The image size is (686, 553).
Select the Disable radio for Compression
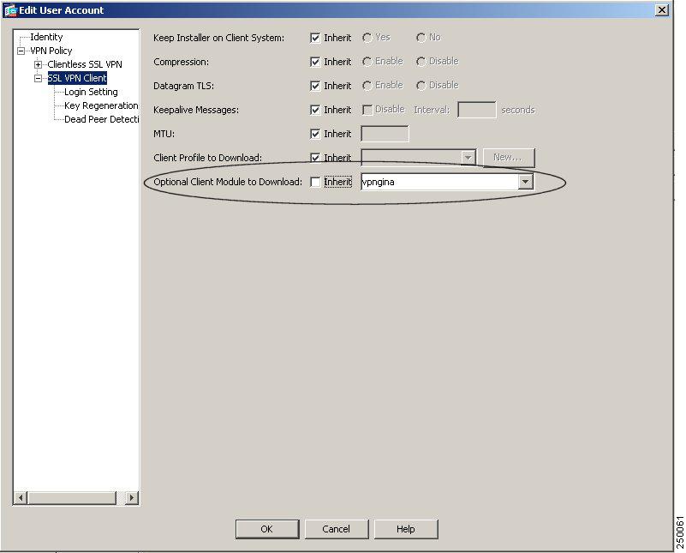(421, 62)
